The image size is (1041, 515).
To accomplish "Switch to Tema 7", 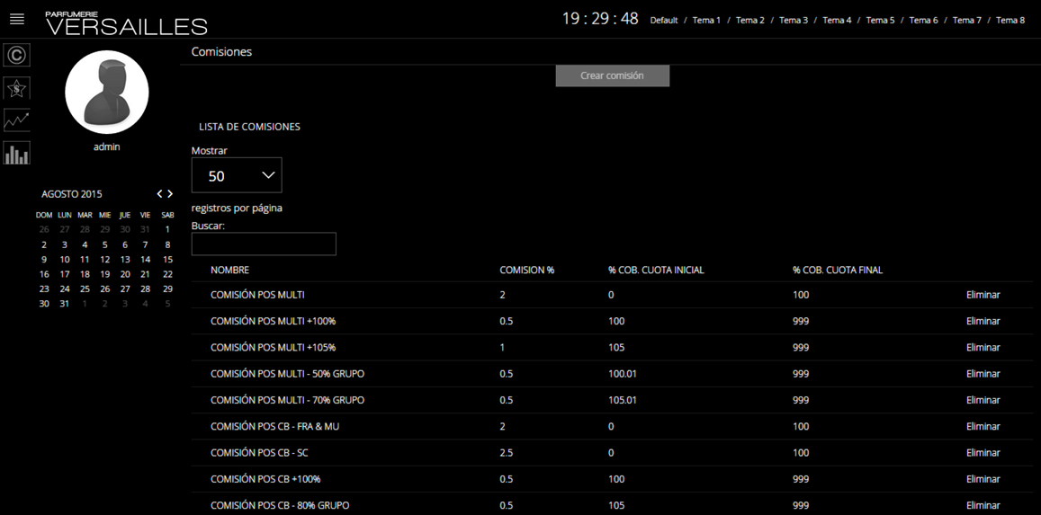I will (966, 20).
